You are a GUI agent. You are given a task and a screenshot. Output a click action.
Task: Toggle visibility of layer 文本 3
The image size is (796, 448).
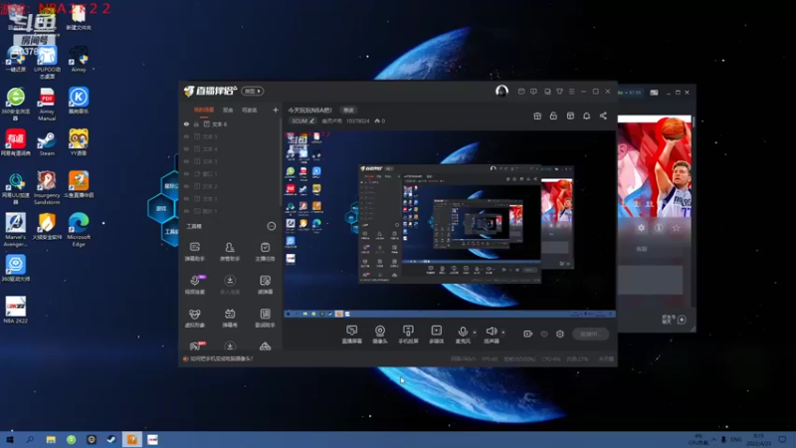(x=186, y=161)
